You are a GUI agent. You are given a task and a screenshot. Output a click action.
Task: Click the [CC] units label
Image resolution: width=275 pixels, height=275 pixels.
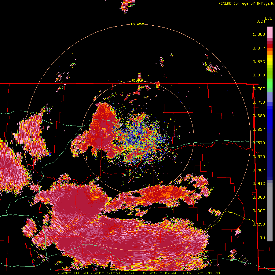click(261, 21)
